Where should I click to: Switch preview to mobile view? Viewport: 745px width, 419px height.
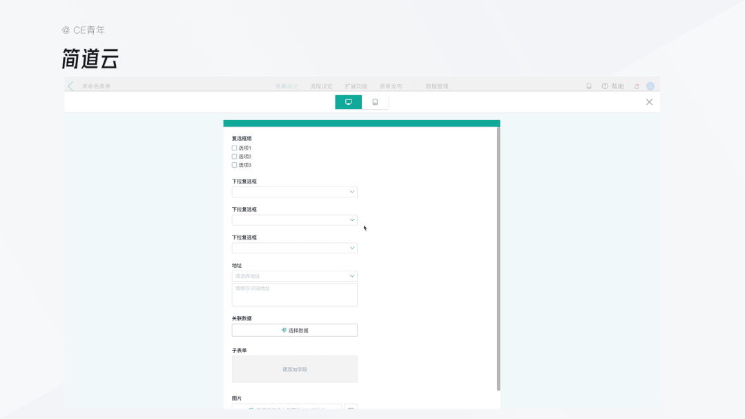pos(375,102)
